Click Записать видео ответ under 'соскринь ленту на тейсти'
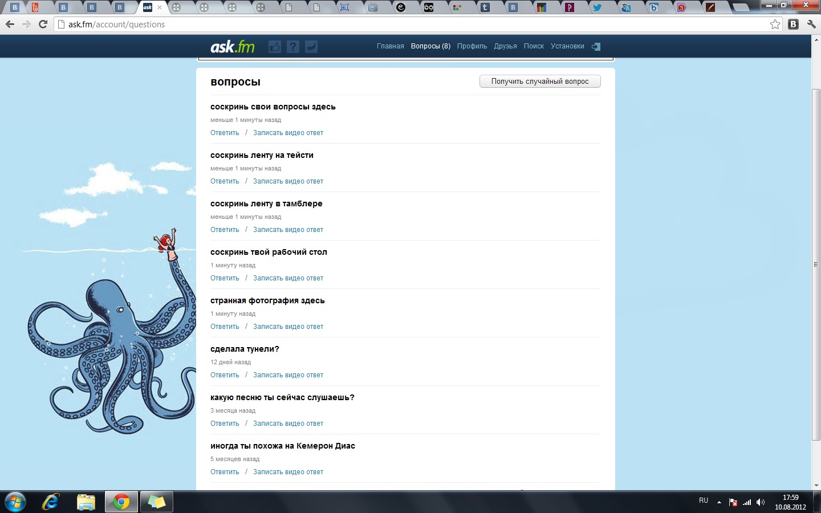The width and height of the screenshot is (821, 513). click(288, 181)
